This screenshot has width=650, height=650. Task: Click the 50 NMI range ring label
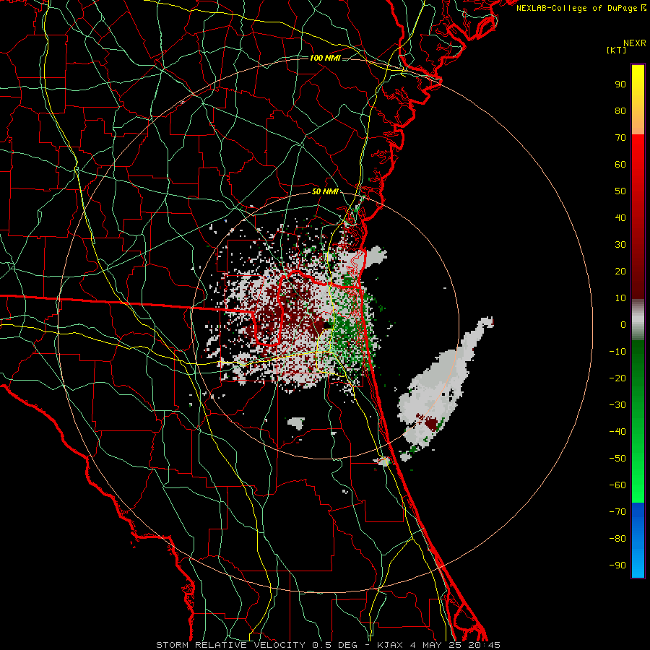325,191
